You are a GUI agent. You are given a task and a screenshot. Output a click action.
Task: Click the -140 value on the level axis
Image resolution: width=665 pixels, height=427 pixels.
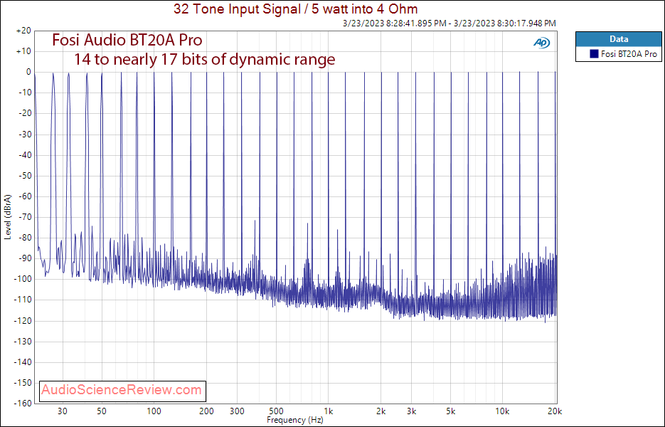coord(23,362)
